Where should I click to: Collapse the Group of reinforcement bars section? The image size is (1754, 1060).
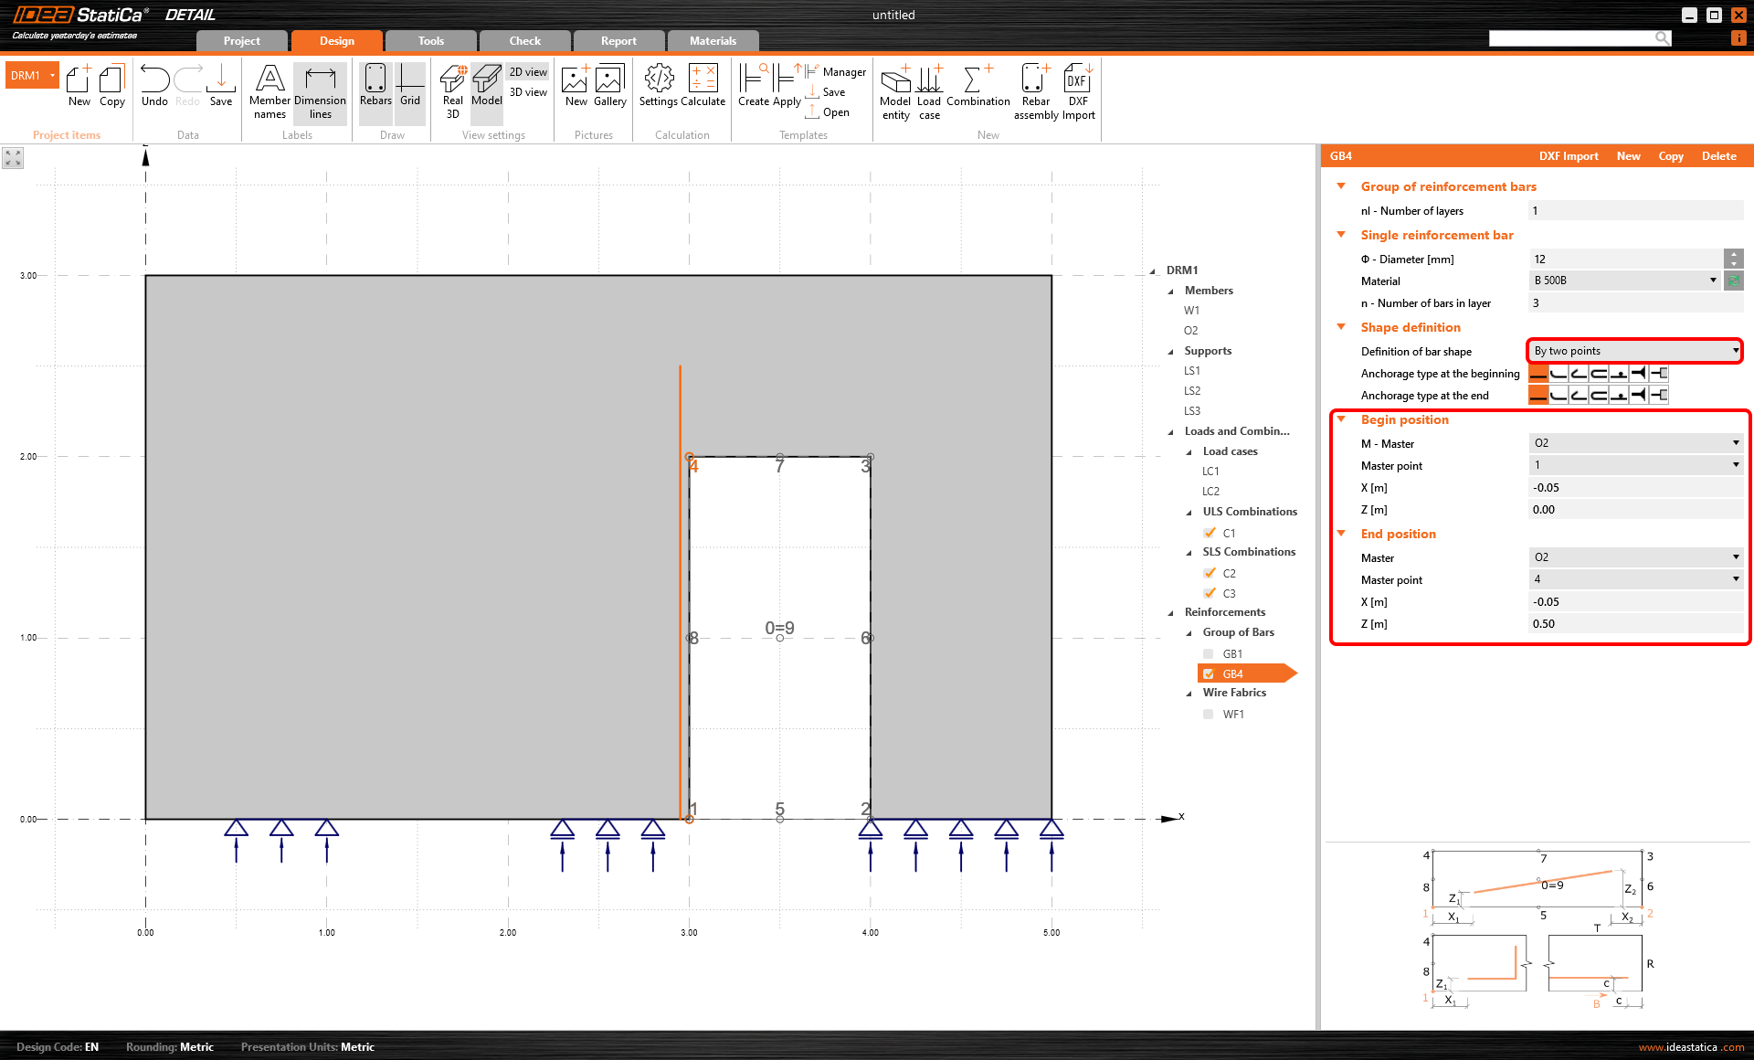1340,185
